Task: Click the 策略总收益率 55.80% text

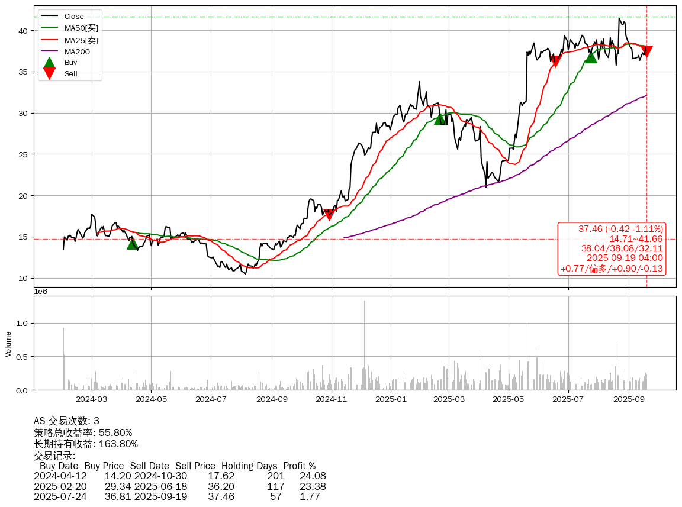Action: (83, 432)
